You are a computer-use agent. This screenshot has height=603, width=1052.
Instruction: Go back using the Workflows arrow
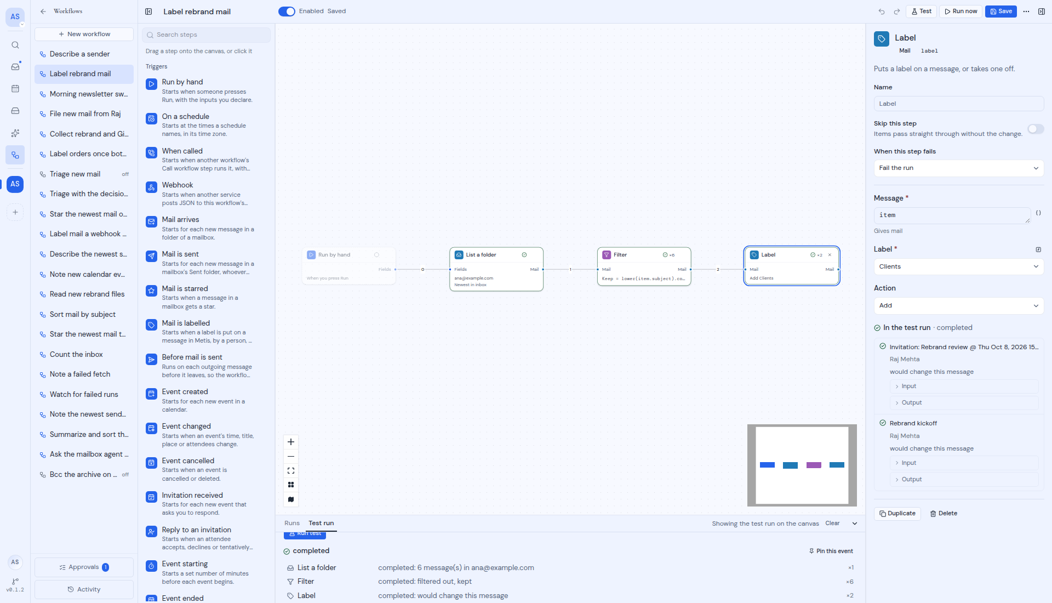point(43,12)
